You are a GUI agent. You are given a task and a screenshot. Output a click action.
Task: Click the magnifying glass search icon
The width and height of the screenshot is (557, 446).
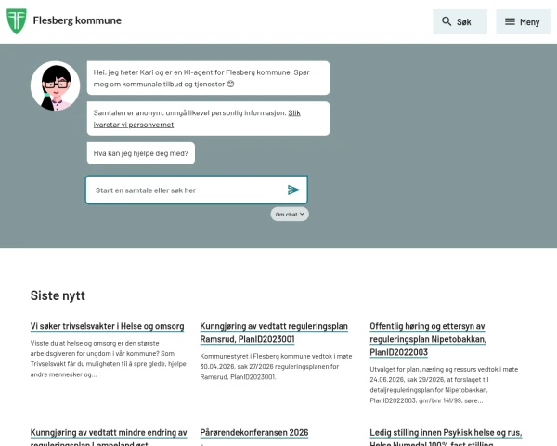[x=447, y=21]
